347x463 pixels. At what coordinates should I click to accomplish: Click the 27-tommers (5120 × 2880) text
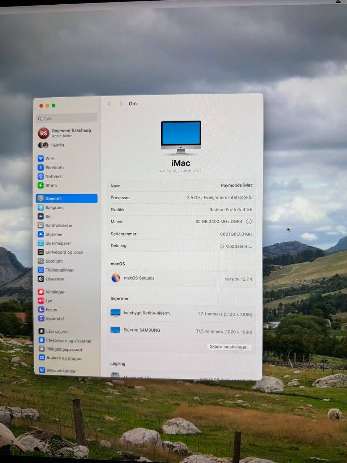point(225,314)
